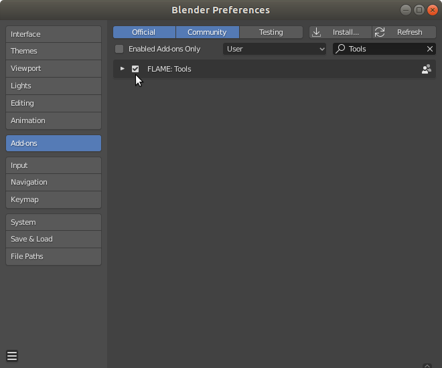The height and width of the screenshot is (368, 442).
Task: Open the Input preferences section
Action: 54,165
